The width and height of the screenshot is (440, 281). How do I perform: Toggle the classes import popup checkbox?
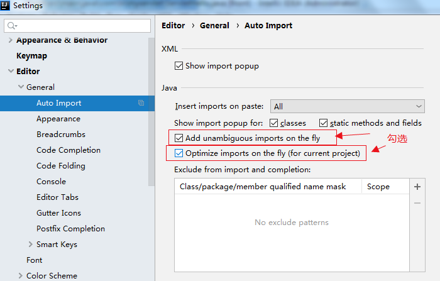coord(273,123)
